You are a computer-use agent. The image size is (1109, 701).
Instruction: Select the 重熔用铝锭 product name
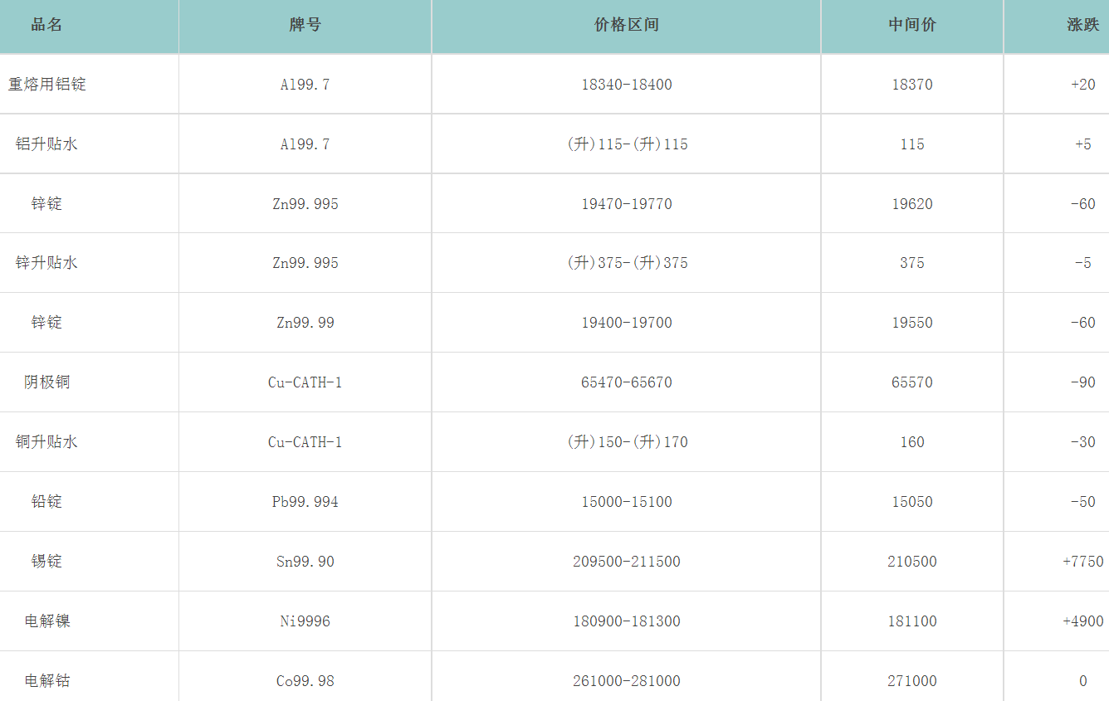[47, 85]
